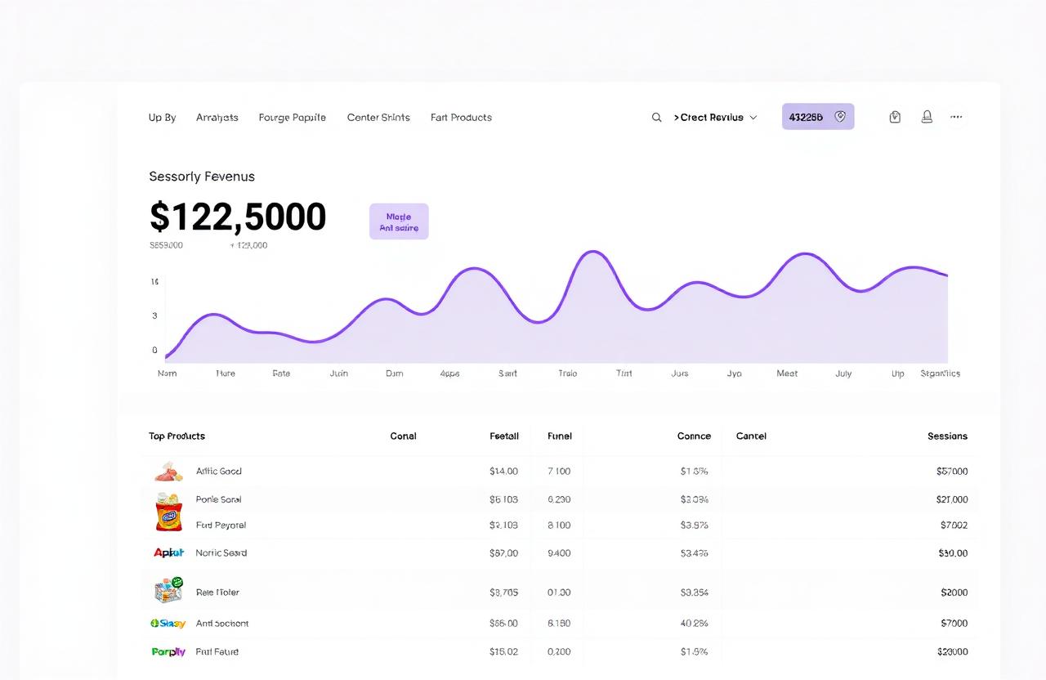Expand the Crect Revius dropdown
The height and width of the screenshot is (680, 1046).
point(715,118)
